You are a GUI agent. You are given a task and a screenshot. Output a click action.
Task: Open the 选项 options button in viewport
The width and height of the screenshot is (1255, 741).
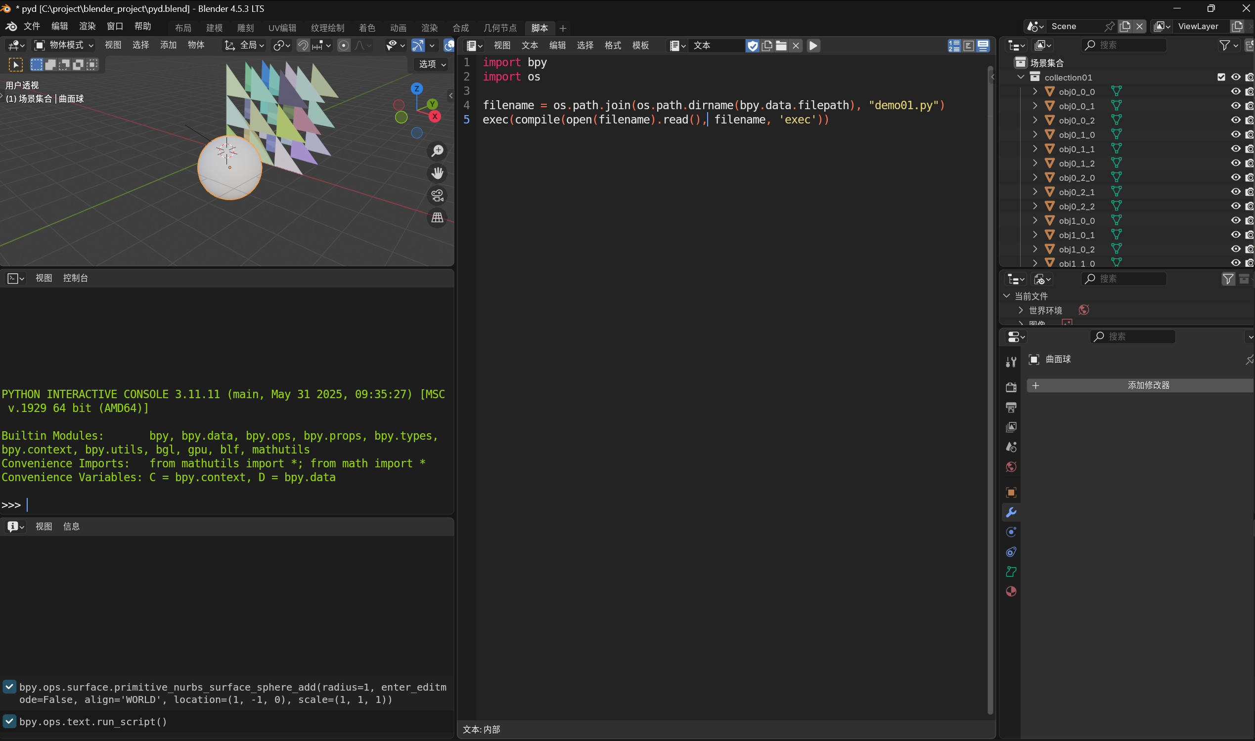click(432, 64)
